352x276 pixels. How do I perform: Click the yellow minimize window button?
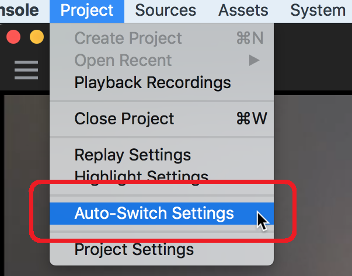(37, 37)
